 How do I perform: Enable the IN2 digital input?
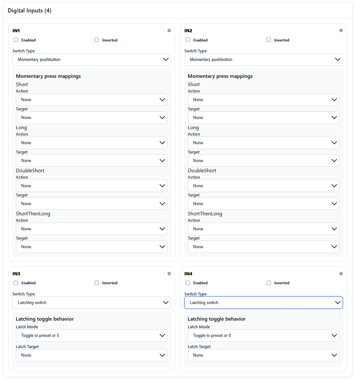[x=188, y=40]
